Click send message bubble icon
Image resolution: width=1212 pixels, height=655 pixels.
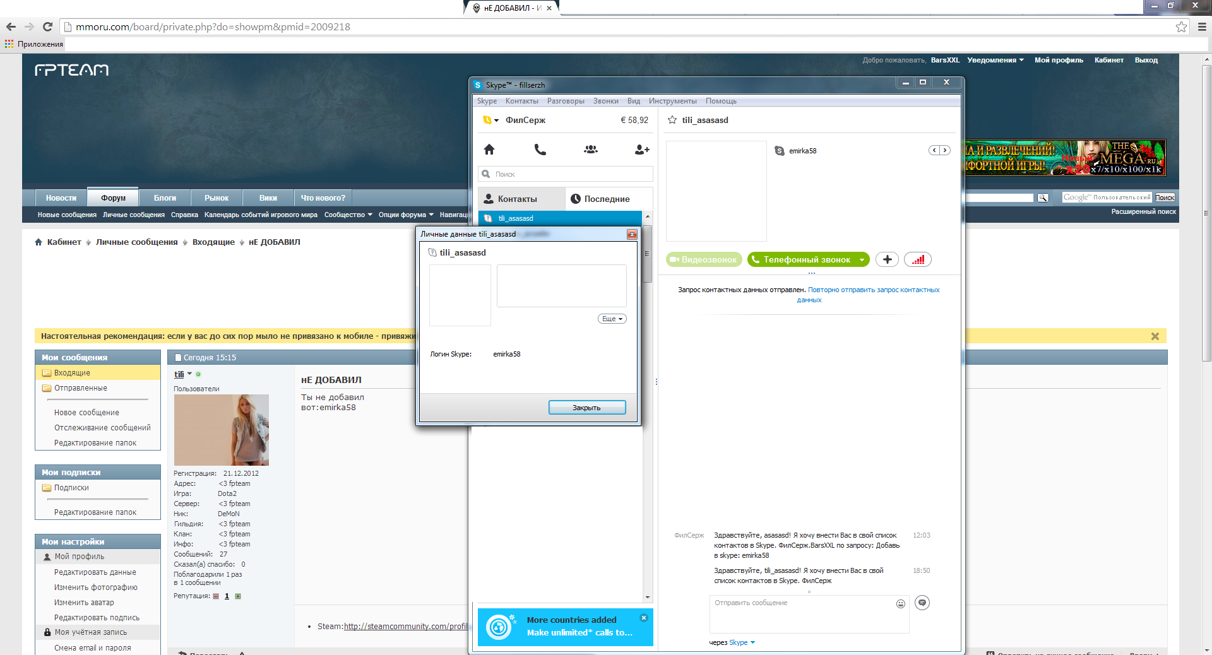point(922,603)
